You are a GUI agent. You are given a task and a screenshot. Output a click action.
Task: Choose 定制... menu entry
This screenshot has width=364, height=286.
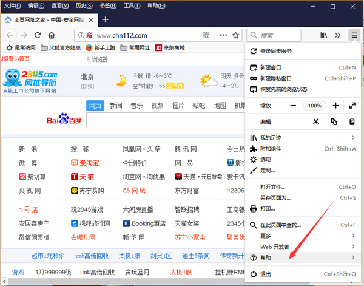point(303,171)
